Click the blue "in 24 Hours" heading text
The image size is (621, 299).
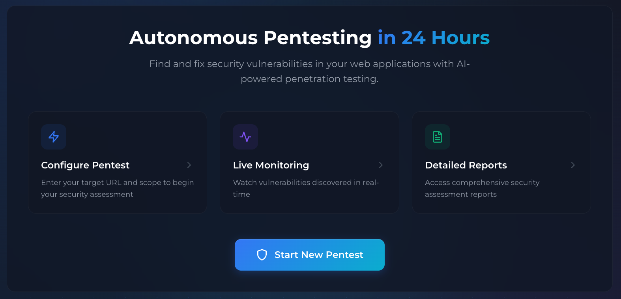pyautogui.click(x=434, y=38)
